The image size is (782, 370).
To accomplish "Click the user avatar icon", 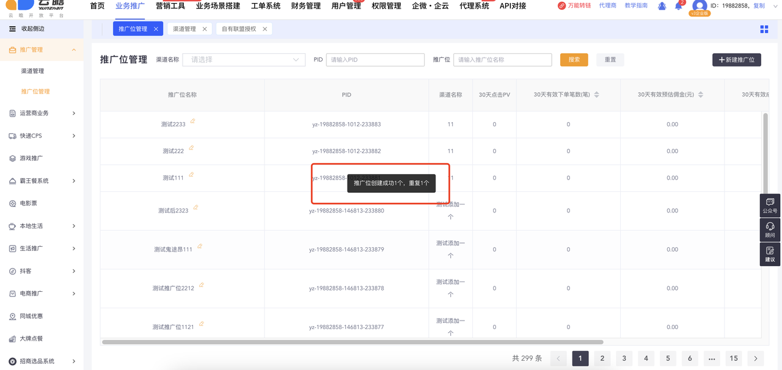I will tap(700, 6).
